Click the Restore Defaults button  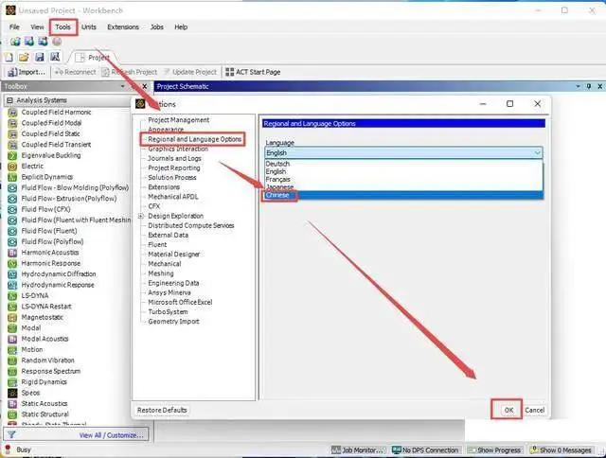click(162, 410)
